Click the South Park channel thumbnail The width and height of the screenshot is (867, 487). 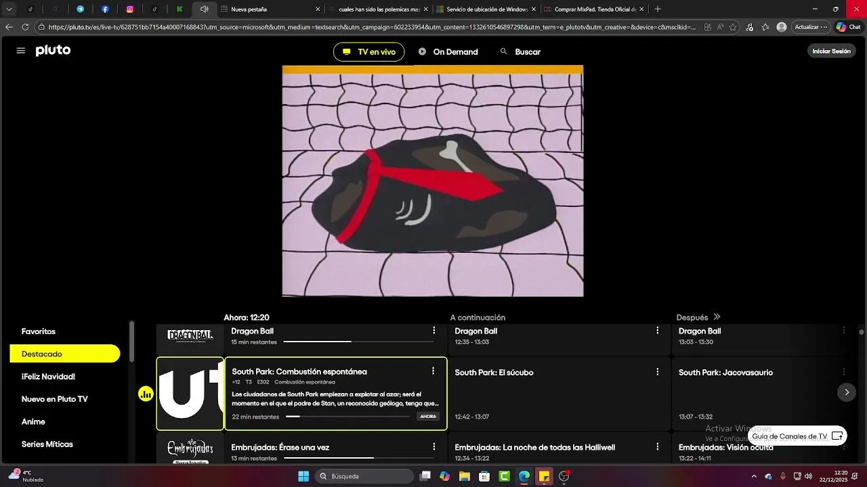click(x=190, y=394)
